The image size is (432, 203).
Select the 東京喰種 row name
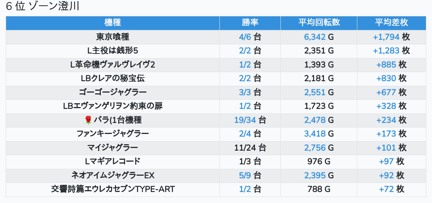[x=113, y=37]
